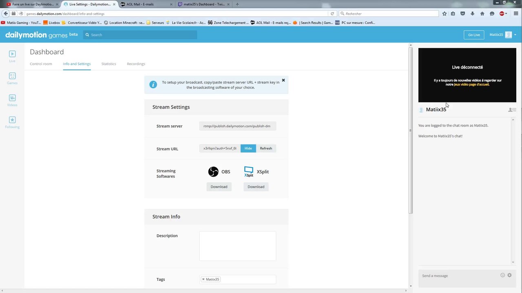522x293 pixels.
Task: Click the Stream URL key field
Action: (220, 149)
